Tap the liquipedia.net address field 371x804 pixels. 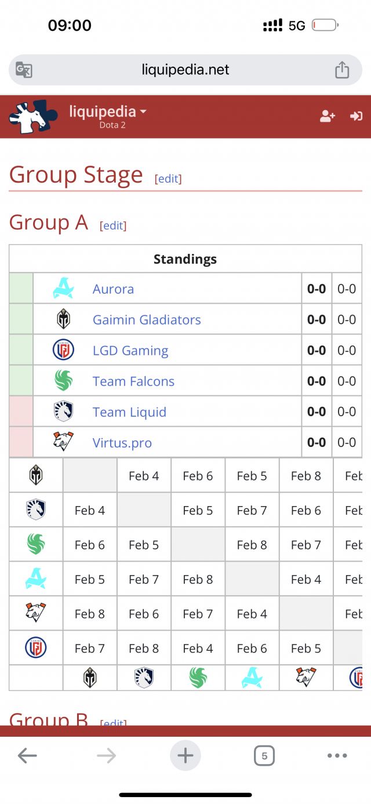pos(185,70)
